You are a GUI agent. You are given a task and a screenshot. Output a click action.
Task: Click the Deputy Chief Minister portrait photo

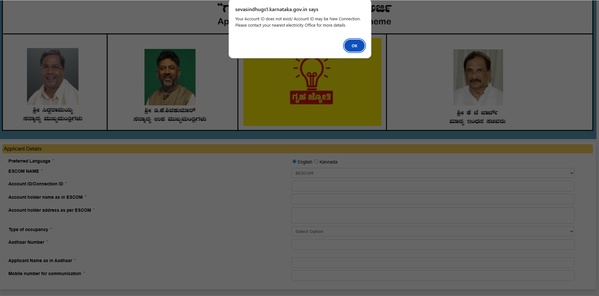(x=170, y=77)
